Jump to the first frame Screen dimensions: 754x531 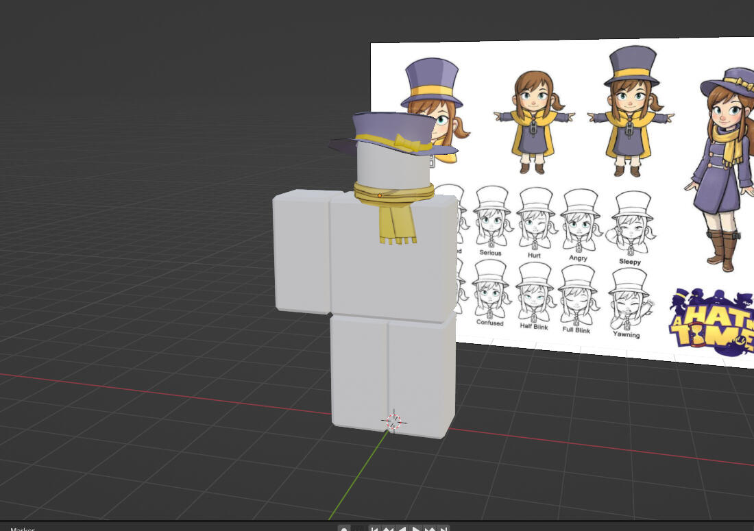click(374, 529)
